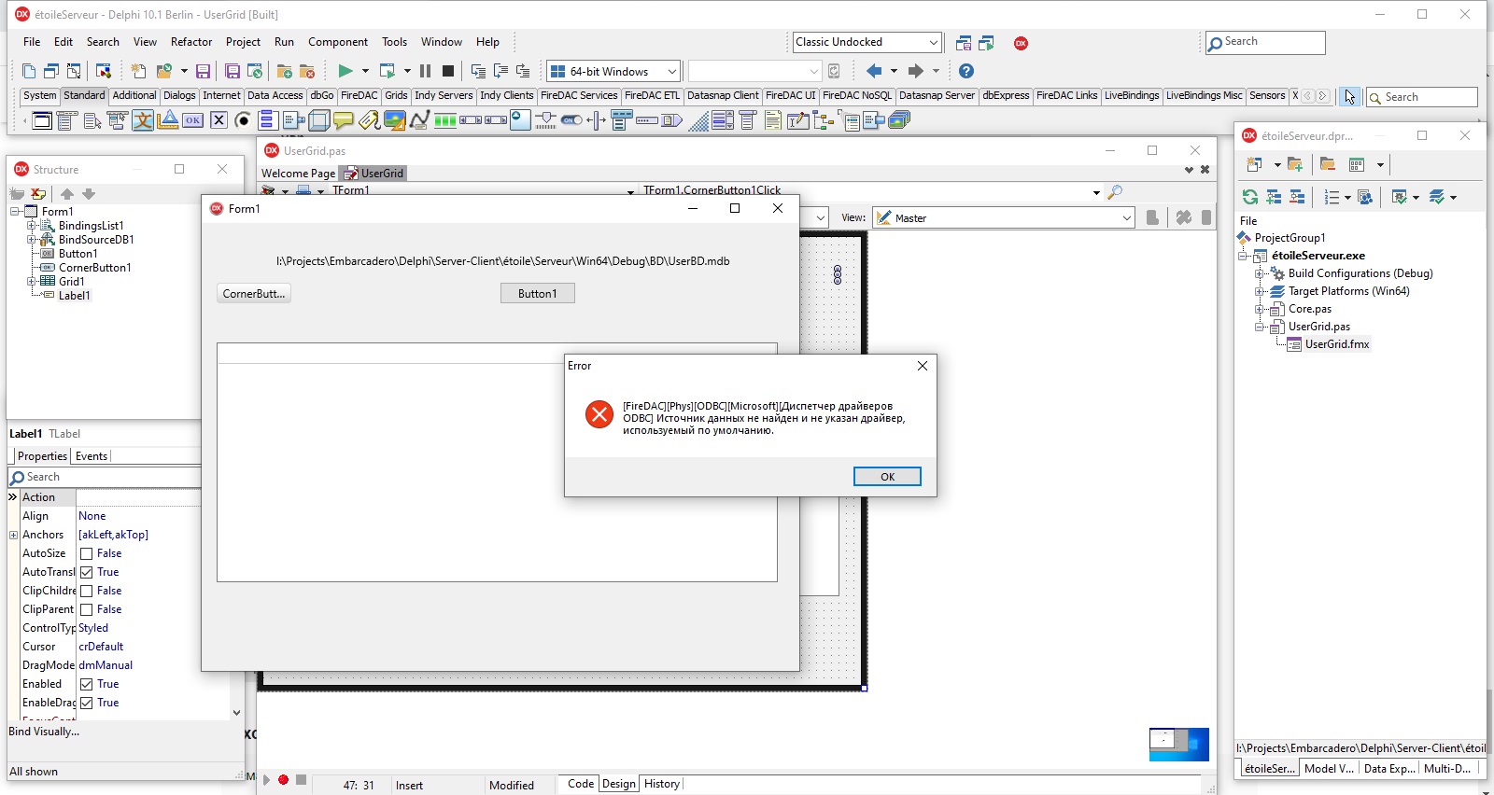The width and height of the screenshot is (1494, 795).
Task: Click OK in the Error dialog
Action: [x=887, y=477]
